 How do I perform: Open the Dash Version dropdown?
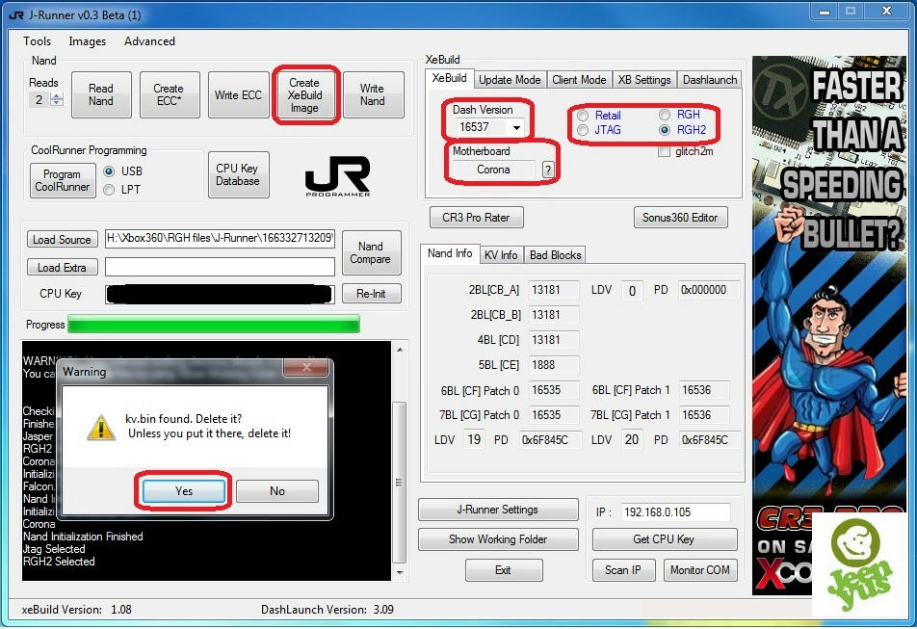517,127
